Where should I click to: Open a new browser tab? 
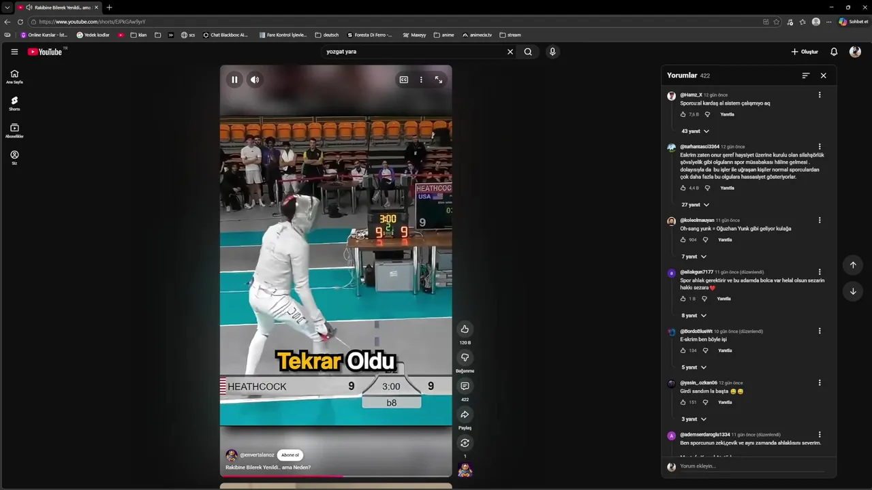coord(109,7)
